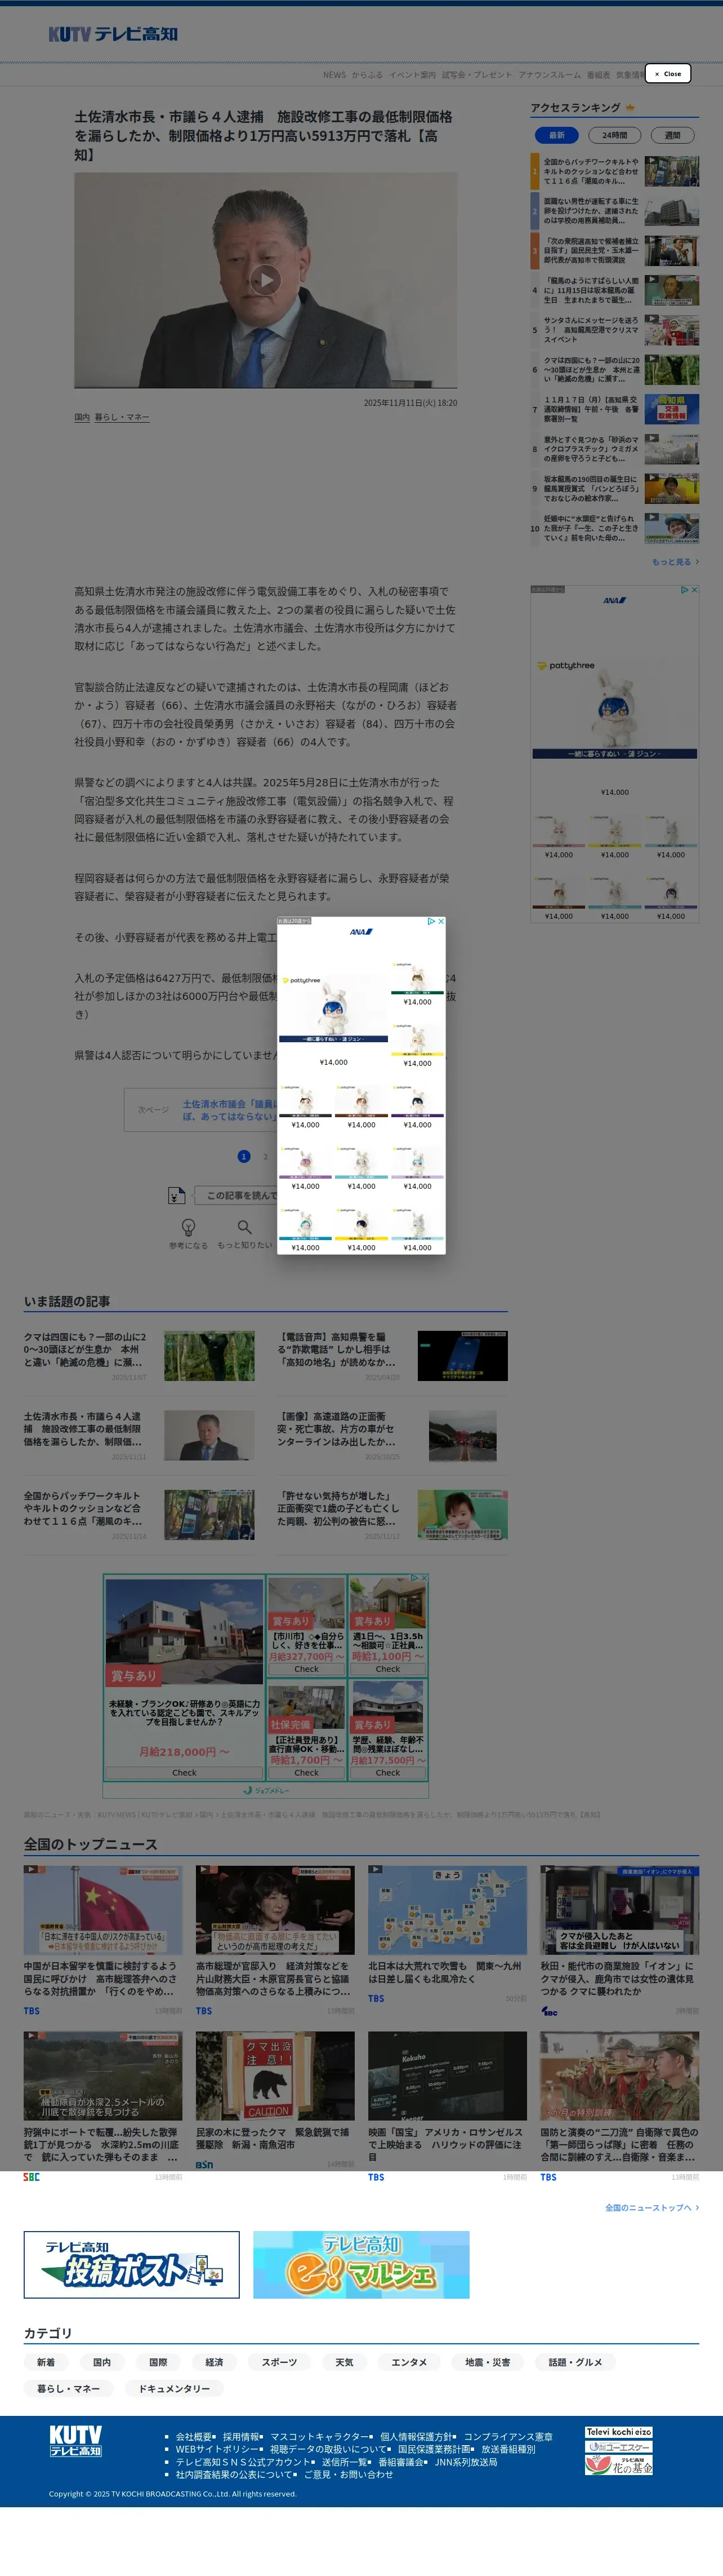
Task: Click the yen document icon below article
Action: coord(177,1195)
